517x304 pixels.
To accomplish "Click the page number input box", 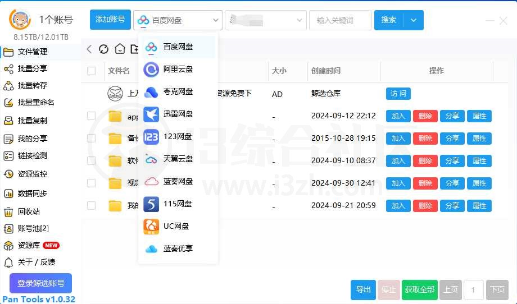I will 474,290.
